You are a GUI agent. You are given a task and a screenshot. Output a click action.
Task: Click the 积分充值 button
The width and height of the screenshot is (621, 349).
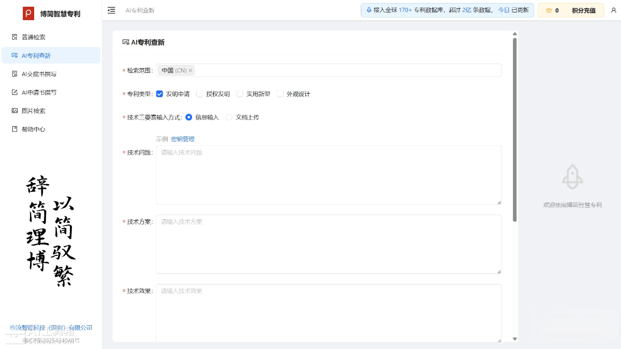coord(583,10)
